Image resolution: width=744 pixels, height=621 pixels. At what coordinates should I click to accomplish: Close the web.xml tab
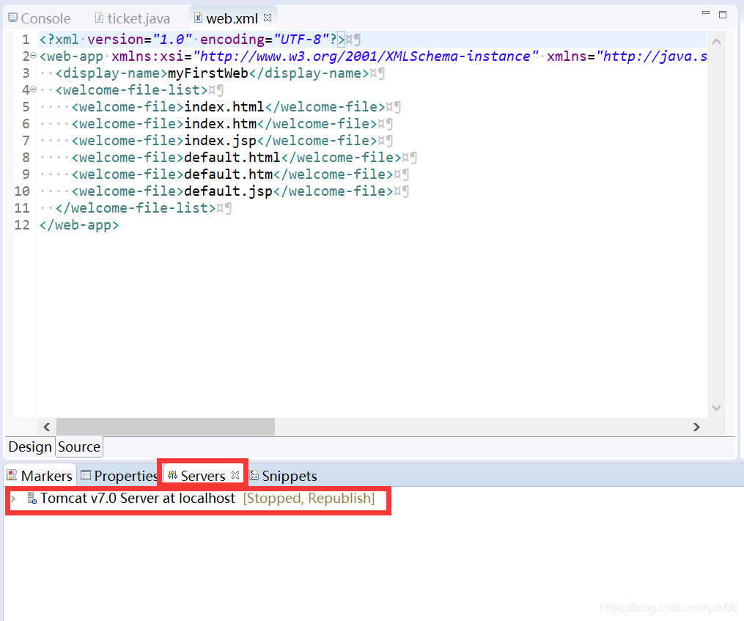(x=268, y=18)
